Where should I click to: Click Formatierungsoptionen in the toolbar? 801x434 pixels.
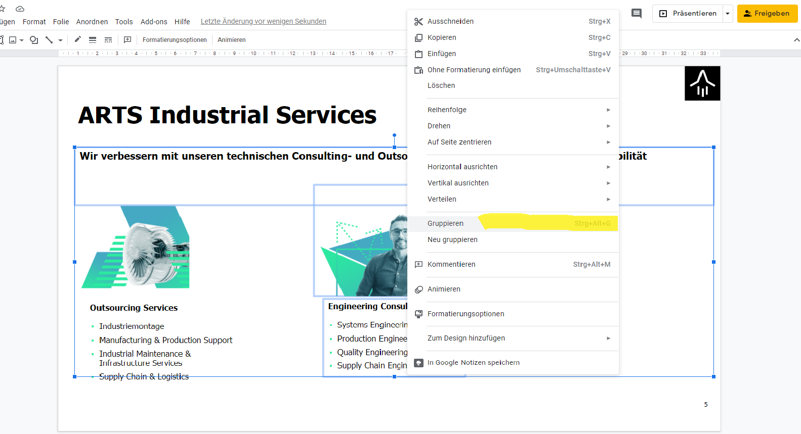point(175,40)
